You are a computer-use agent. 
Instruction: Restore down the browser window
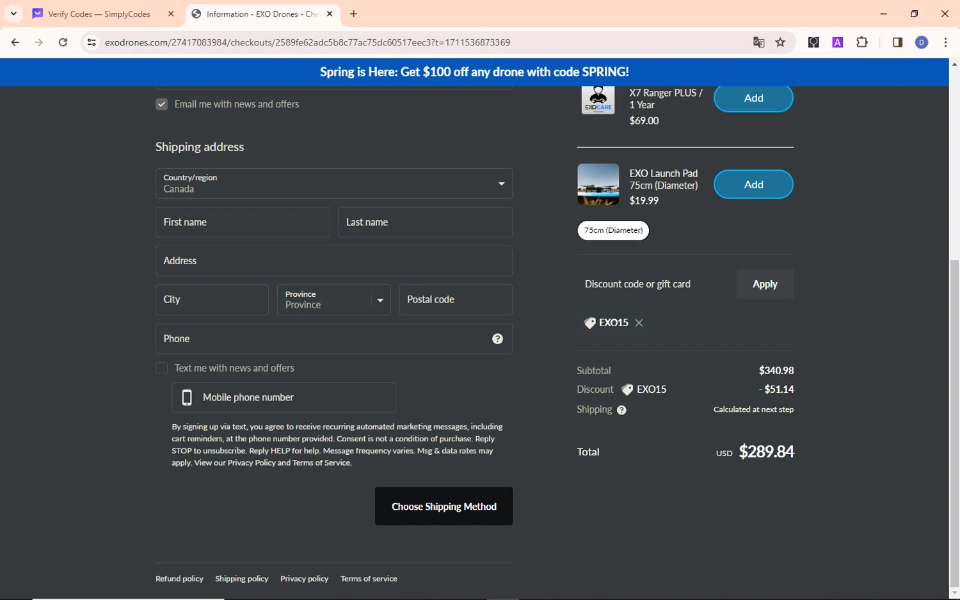pyautogui.click(x=914, y=13)
